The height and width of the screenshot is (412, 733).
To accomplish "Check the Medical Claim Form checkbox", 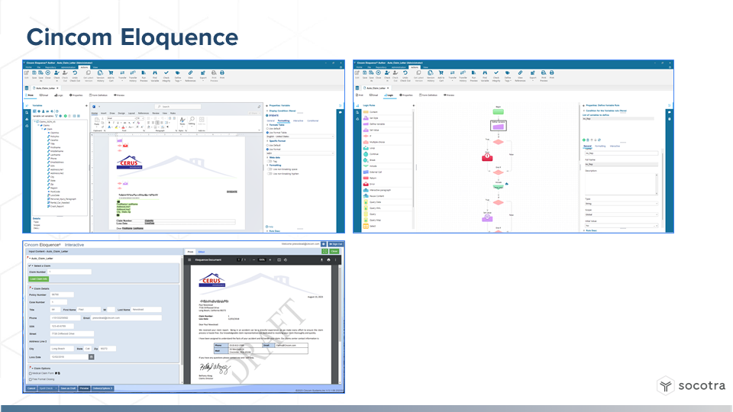I will click(31, 373).
